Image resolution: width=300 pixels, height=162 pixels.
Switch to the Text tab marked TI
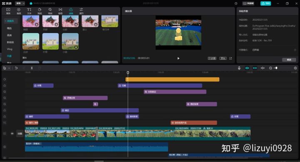(x=29, y=11)
